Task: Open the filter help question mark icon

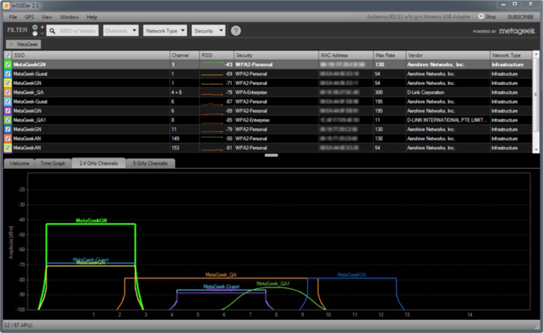Action: pos(236,31)
